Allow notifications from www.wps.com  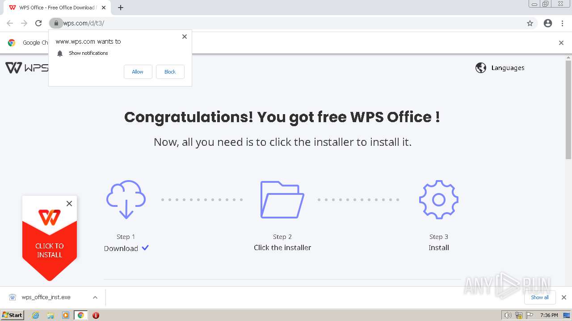(138, 72)
